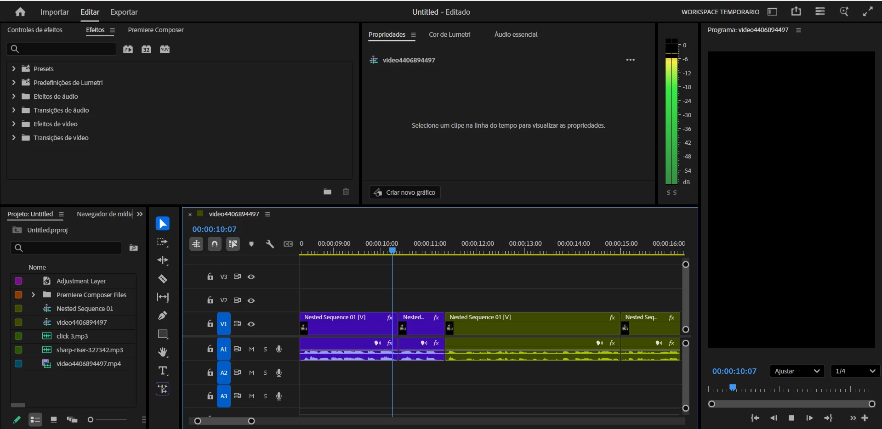Open the Ajustar zoom level dropdown

tap(797, 371)
